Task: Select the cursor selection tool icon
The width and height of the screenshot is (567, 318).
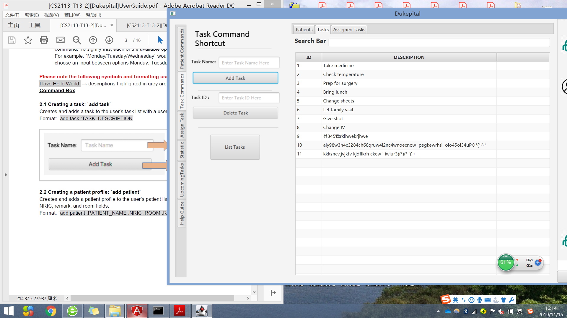Action: pyautogui.click(x=160, y=40)
